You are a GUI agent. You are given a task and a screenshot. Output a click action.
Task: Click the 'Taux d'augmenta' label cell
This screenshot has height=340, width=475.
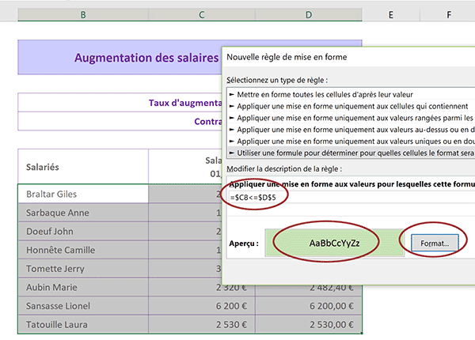click(x=120, y=103)
